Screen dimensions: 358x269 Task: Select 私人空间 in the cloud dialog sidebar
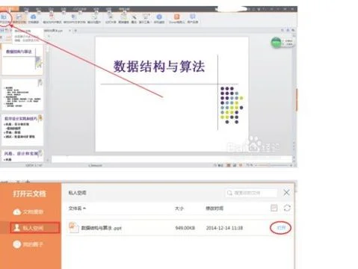coord(35,228)
